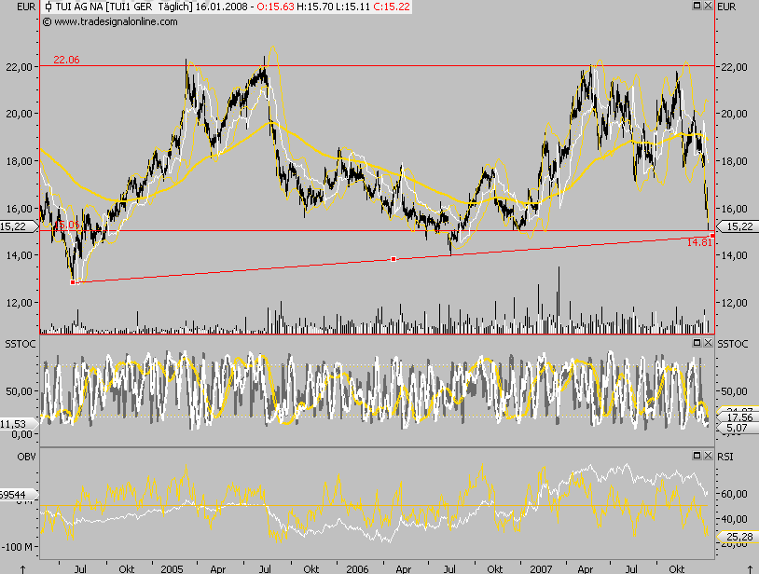Close the SSTOC indicator panel
The width and height of the screenshot is (759, 574).
707,342
